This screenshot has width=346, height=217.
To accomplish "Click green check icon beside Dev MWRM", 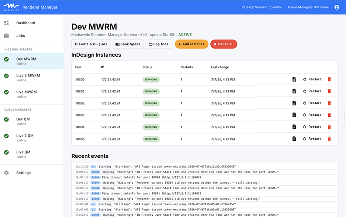I will 6,59.
